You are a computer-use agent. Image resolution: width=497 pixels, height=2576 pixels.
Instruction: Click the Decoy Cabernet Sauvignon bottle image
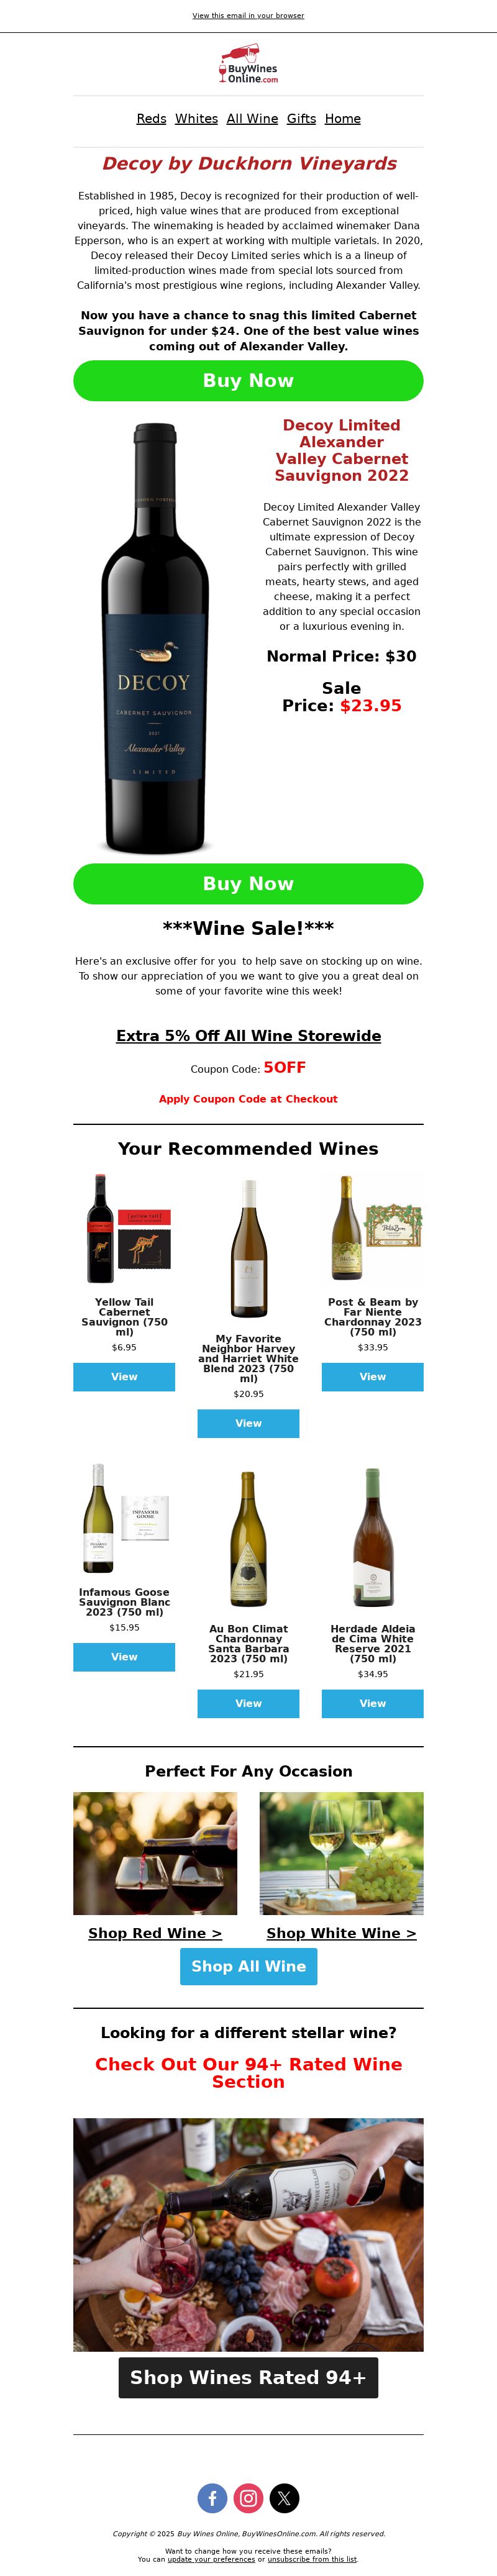155,637
